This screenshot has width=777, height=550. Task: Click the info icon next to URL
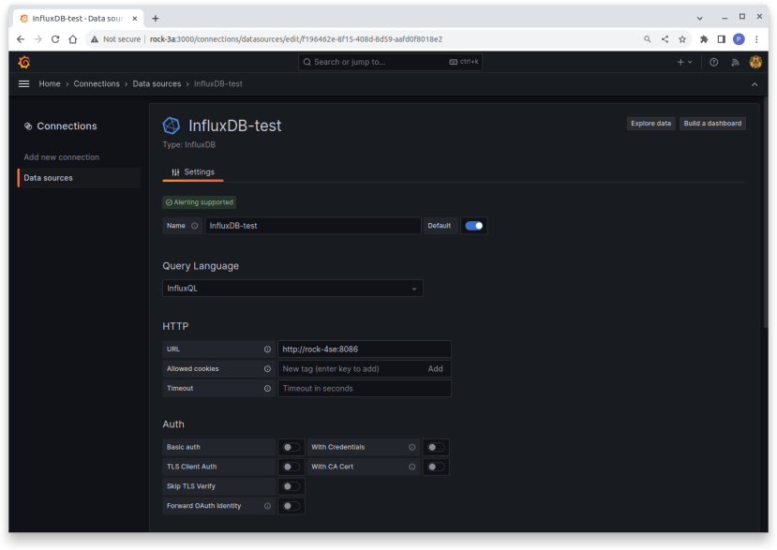pyautogui.click(x=265, y=349)
